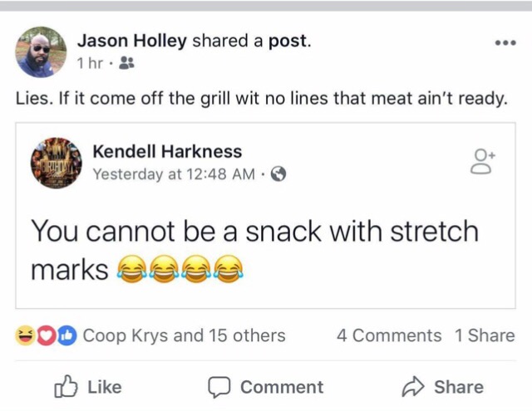532x411 pixels.
Task: Click Jason Holley's profile picture
Action: pyautogui.click(x=41, y=51)
